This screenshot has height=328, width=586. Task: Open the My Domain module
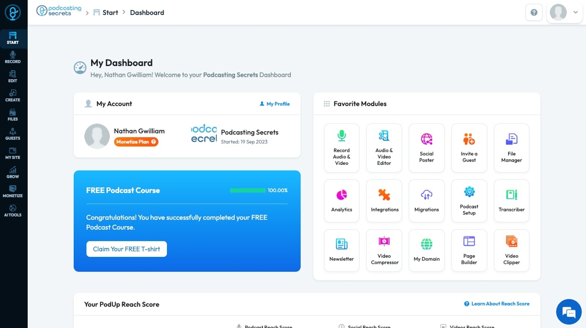point(426,250)
